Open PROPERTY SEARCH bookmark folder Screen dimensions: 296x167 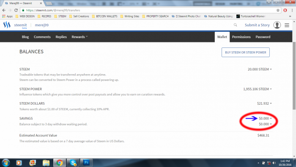click(x=156, y=16)
